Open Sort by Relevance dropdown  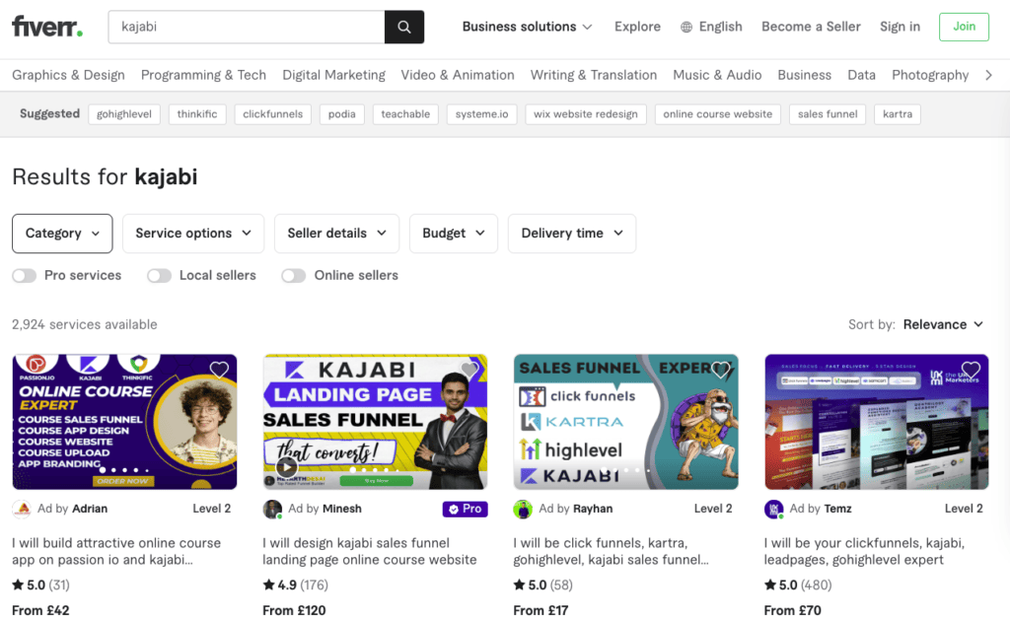click(943, 325)
